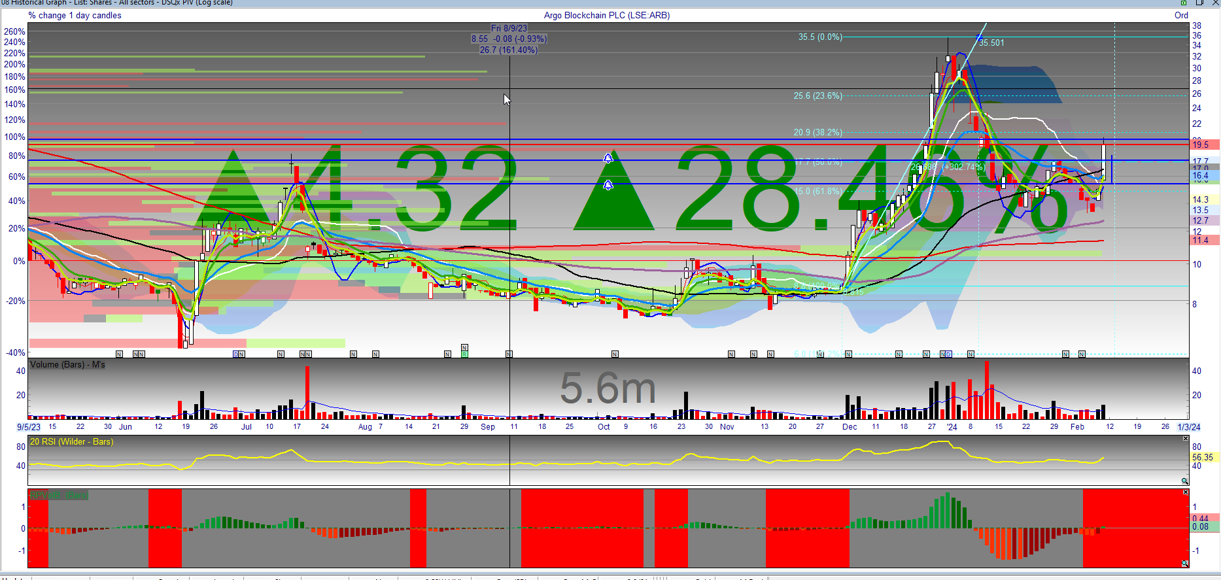Click the RSI panel magnifier icon
The height and width of the screenshot is (580, 1221).
(1184, 481)
